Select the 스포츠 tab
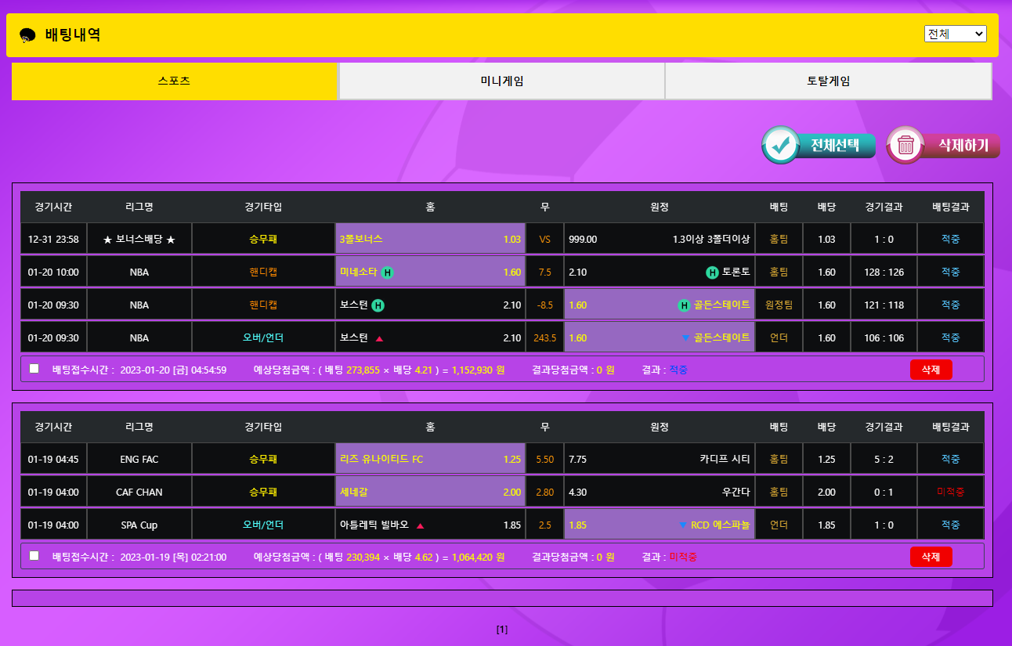Screen dimensions: 1012x646 click(174, 81)
